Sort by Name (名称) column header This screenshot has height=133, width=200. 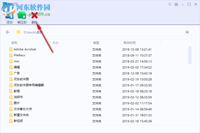[14, 43]
